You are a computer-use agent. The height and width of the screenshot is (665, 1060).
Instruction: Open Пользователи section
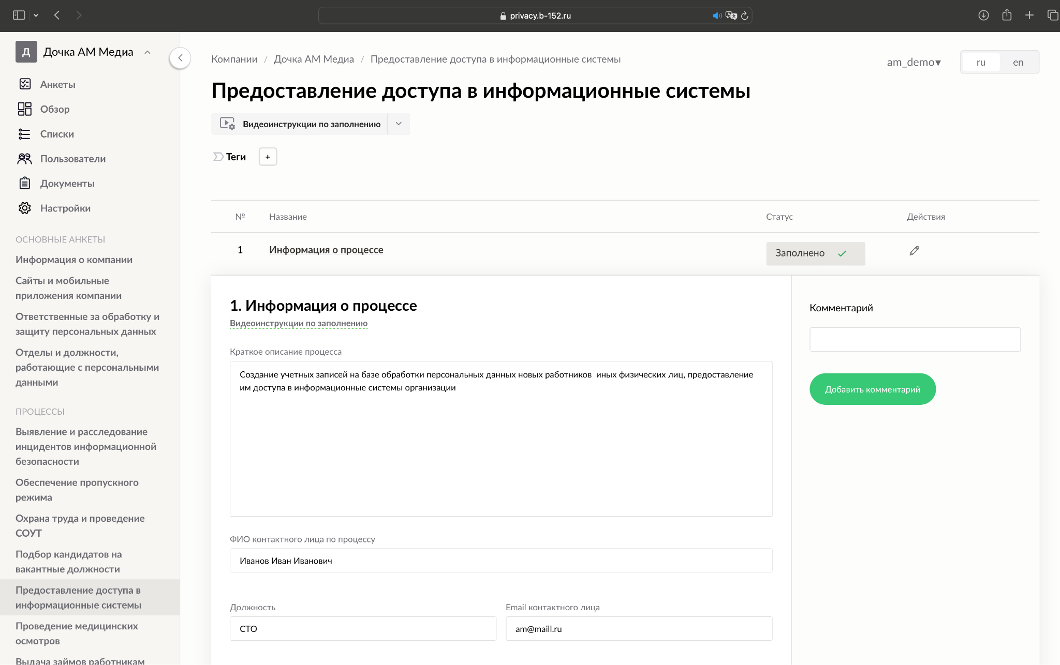(72, 159)
